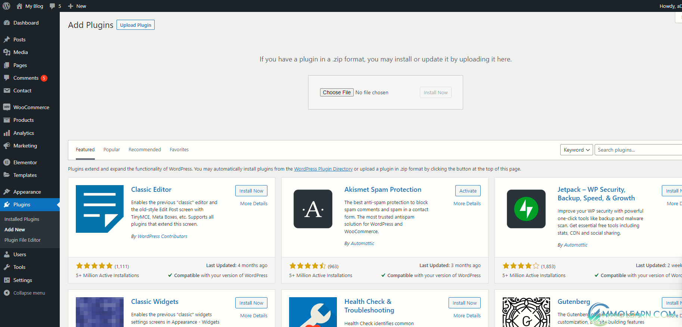Click the Collapse menu arrow icon
Image resolution: width=682 pixels, height=327 pixels.
tap(7, 293)
